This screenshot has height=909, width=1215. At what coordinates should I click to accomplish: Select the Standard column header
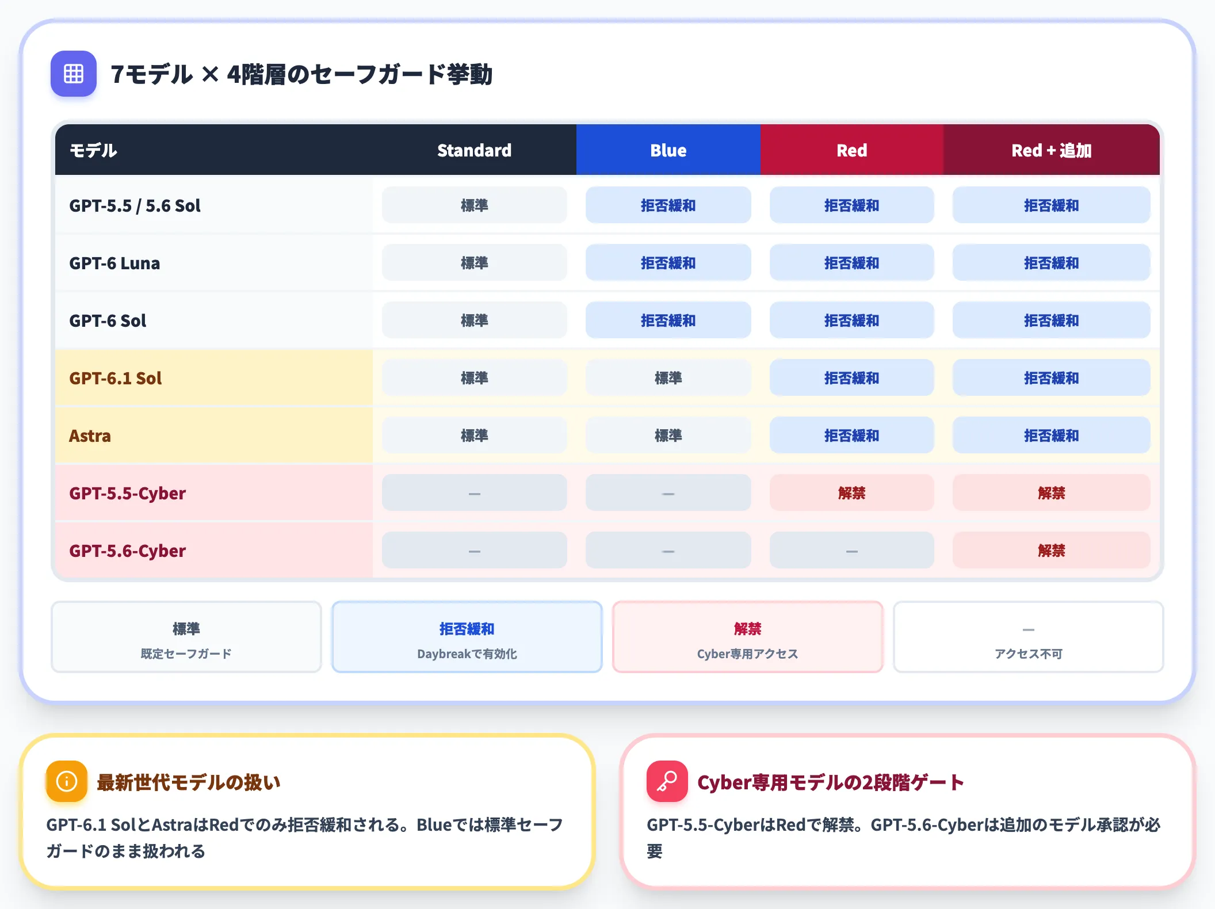tap(474, 150)
